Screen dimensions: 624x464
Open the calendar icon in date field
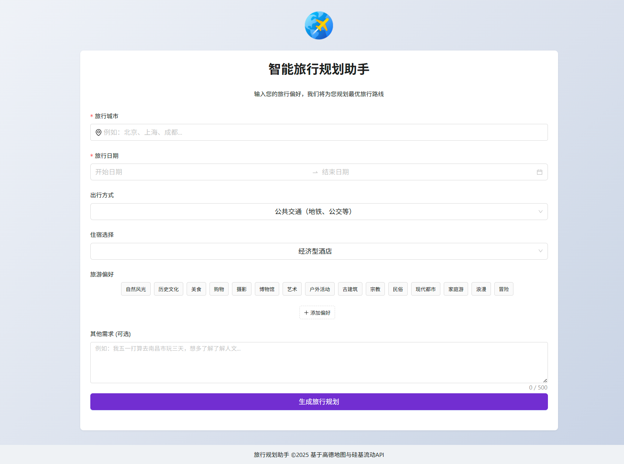[539, 172]
